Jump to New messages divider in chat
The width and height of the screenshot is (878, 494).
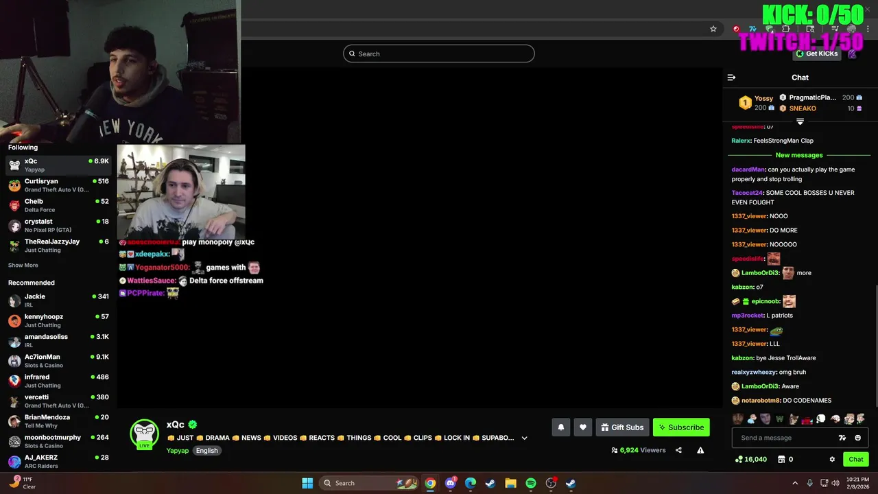pos(799,155)
